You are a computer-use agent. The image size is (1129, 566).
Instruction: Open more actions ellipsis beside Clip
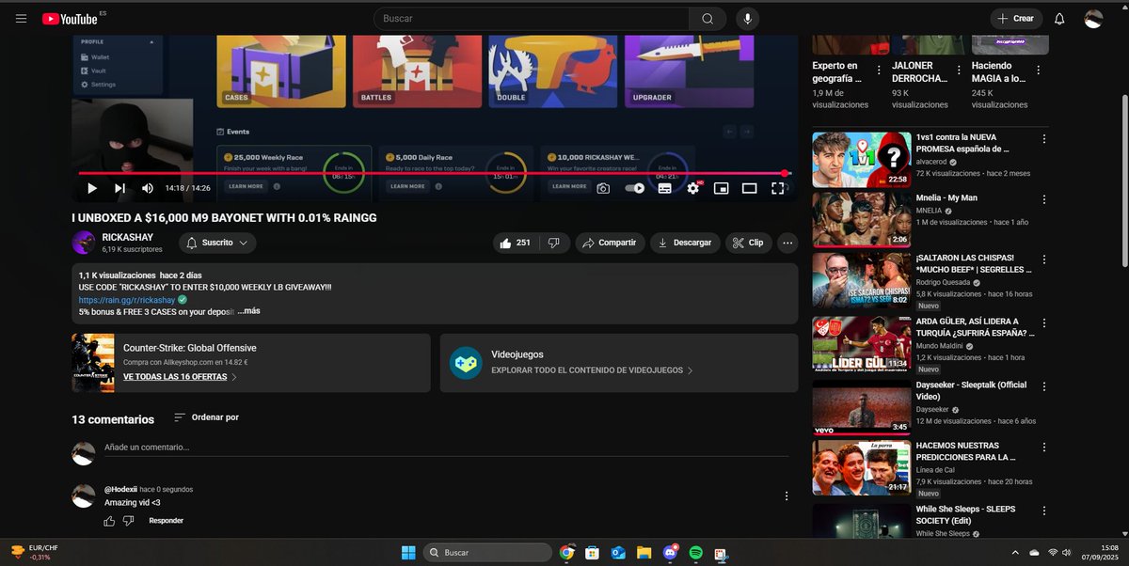click(788, 243)
